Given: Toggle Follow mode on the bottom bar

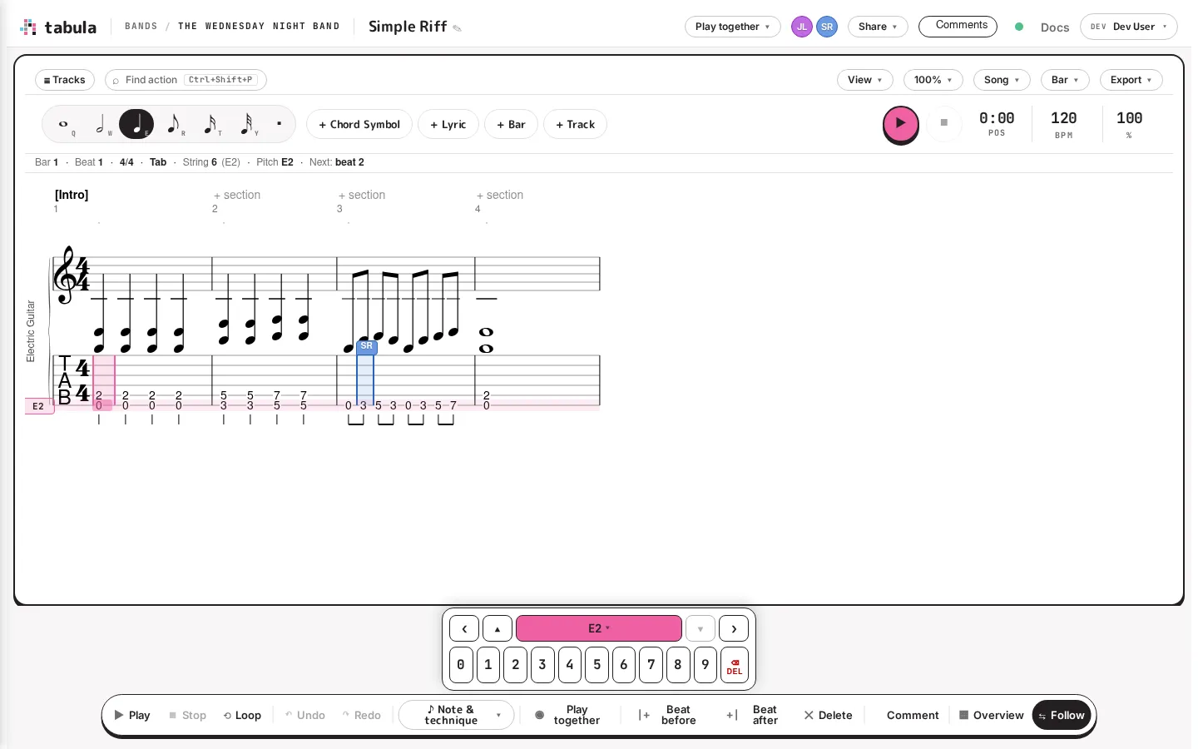Looking at the screenshot, I should click(x=1062, y=716).
